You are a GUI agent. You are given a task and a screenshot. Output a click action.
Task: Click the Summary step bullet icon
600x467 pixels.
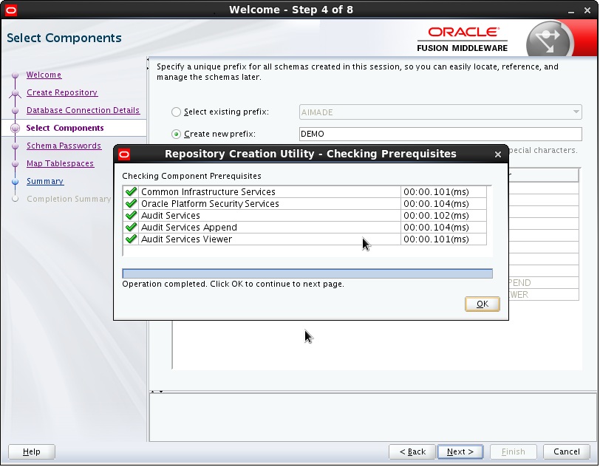point(16,182)
